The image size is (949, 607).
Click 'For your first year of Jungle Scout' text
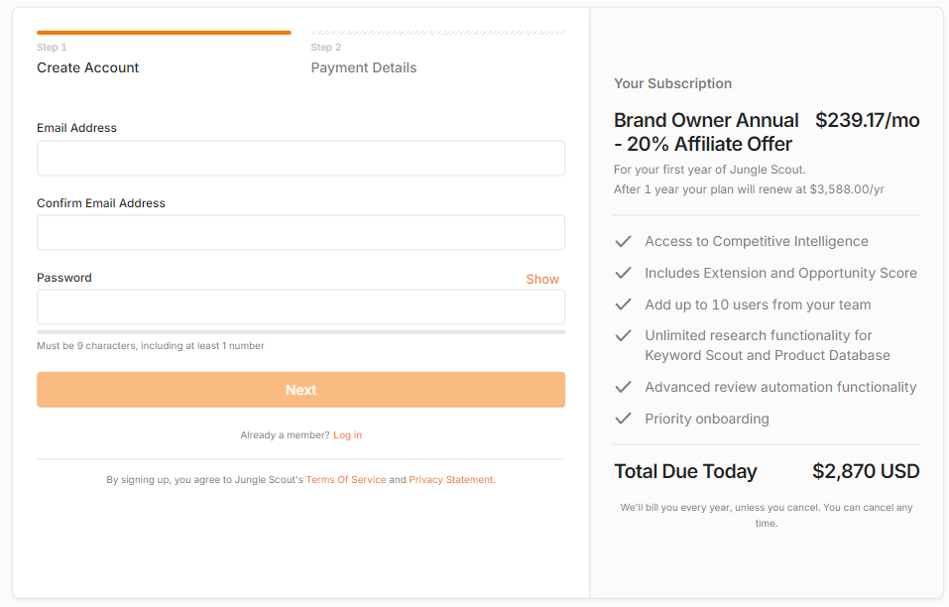(709, 170)
